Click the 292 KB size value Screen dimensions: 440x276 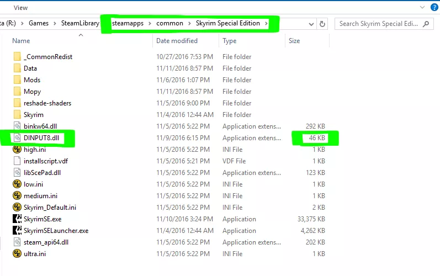(315, 126)
